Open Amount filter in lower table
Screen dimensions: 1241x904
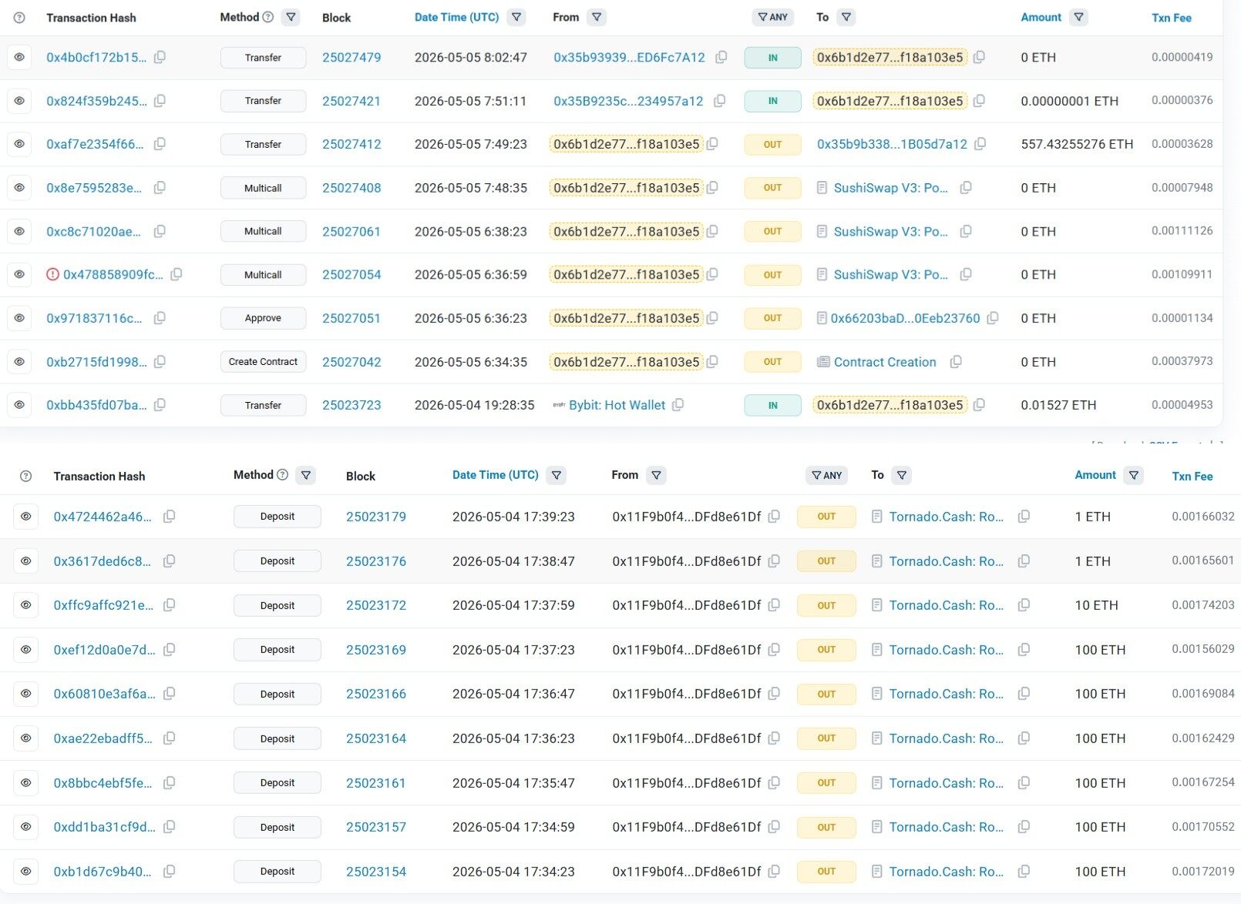tap(1133, 475)
